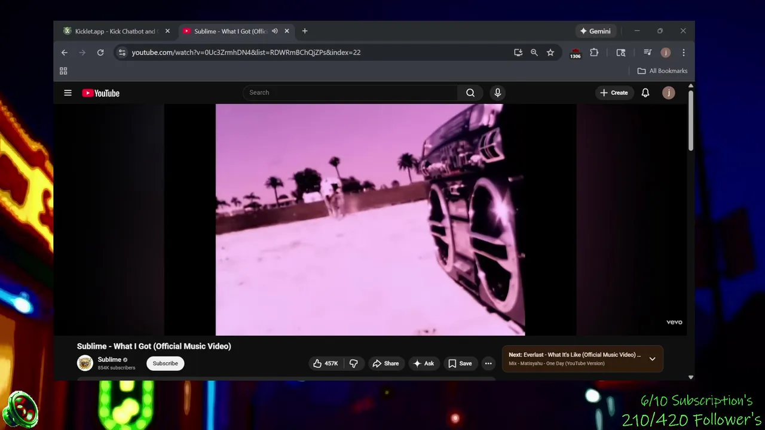Viewport: 765px width, 430px height.
Task: Mute the Sublime tab audio icon
Action: 275,31
